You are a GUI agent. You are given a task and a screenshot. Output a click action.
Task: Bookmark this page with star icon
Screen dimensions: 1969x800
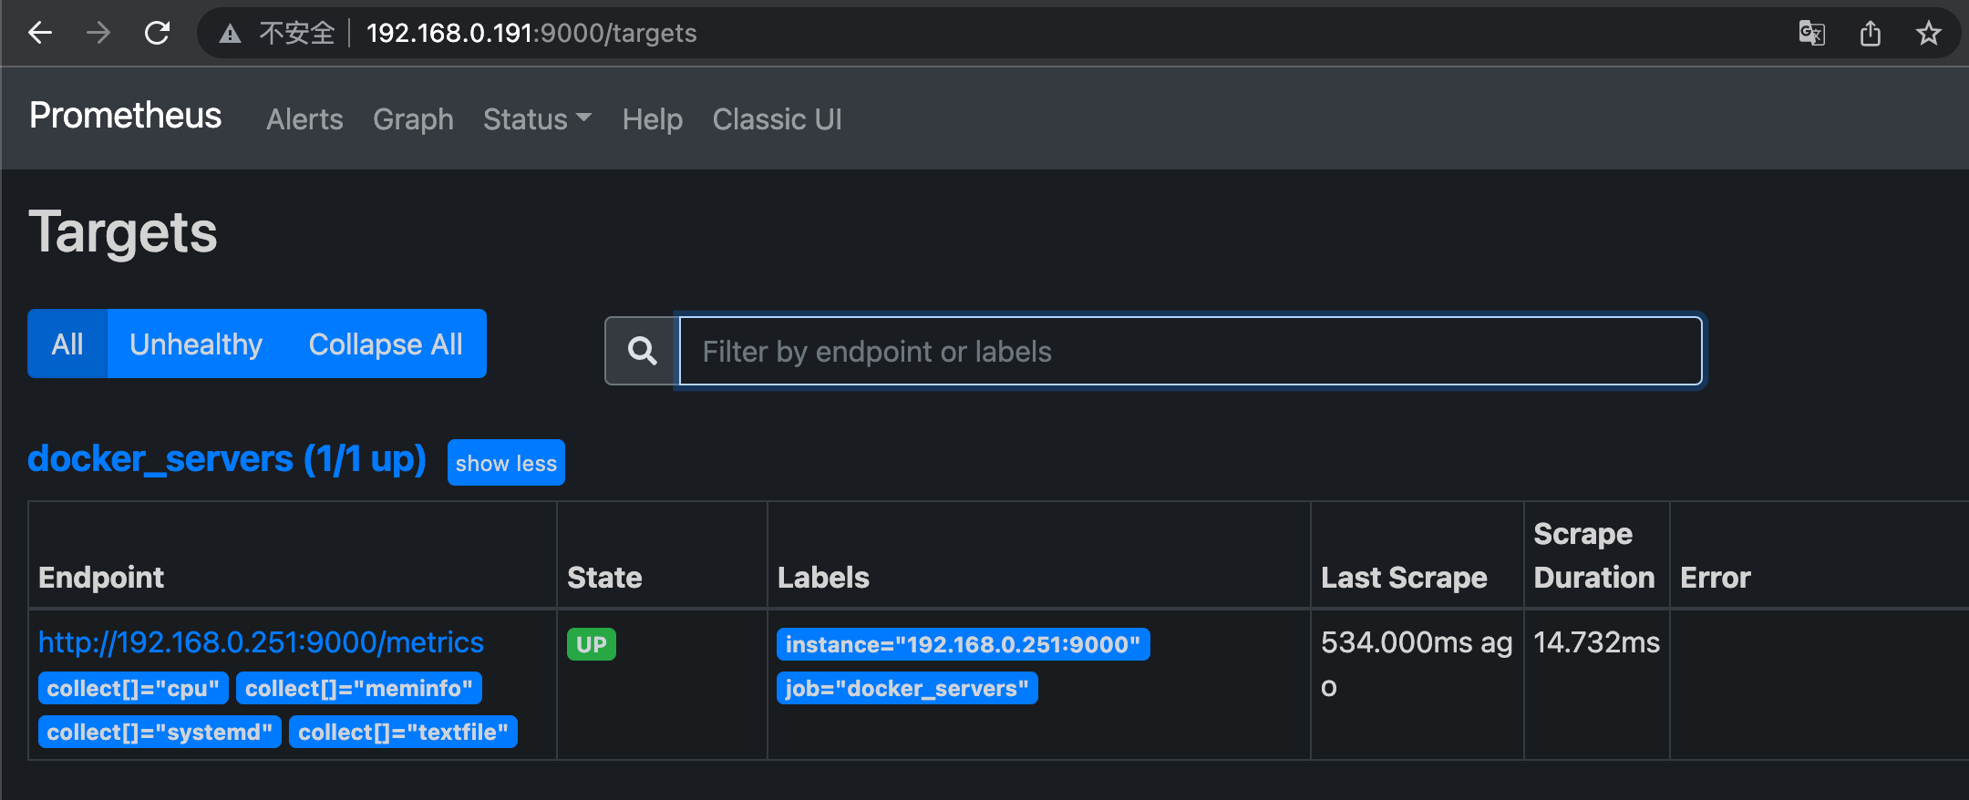coord(1928,34)
